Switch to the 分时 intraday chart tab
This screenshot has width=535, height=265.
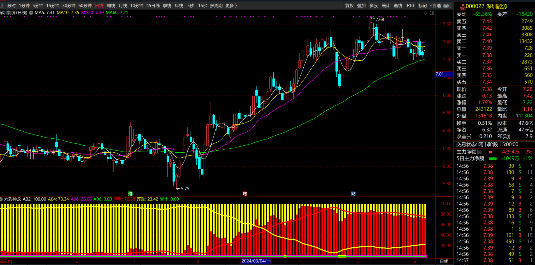11,6
